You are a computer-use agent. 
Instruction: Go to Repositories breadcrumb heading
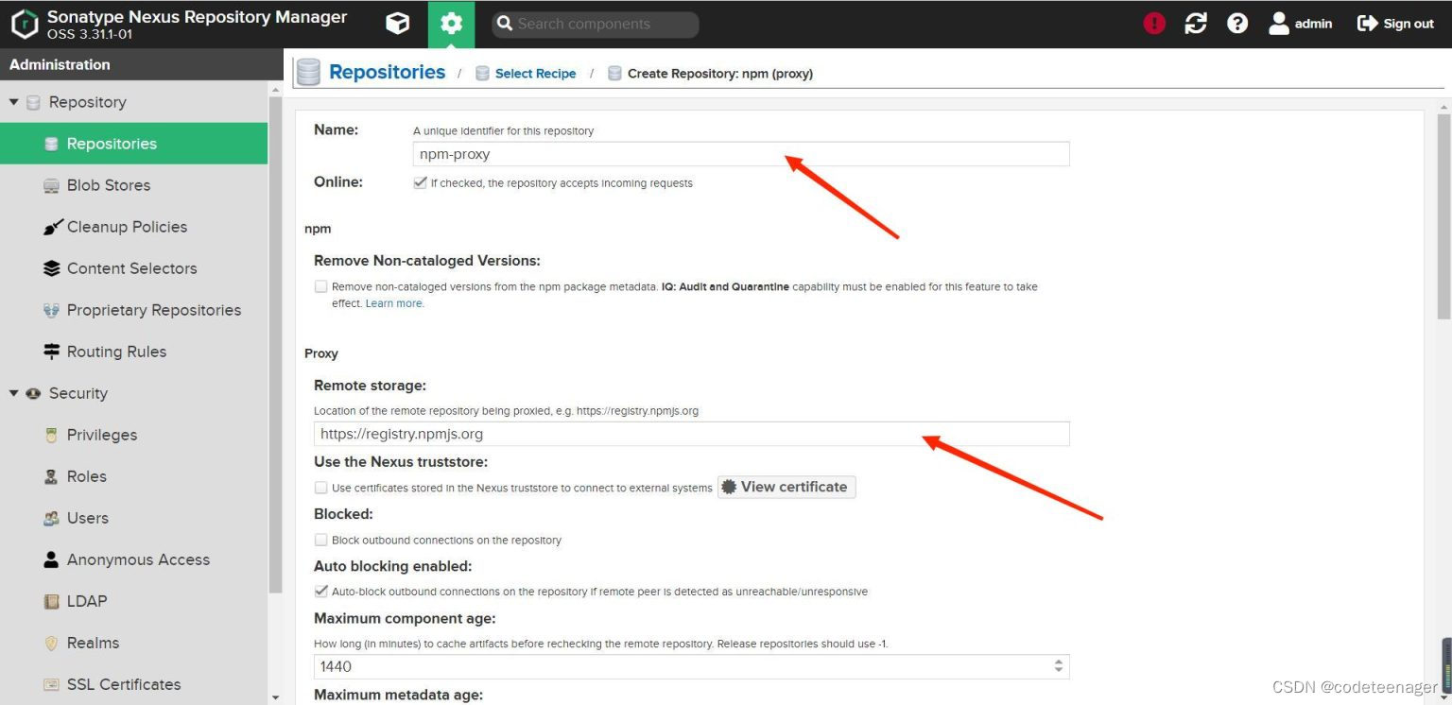point(387,72)
